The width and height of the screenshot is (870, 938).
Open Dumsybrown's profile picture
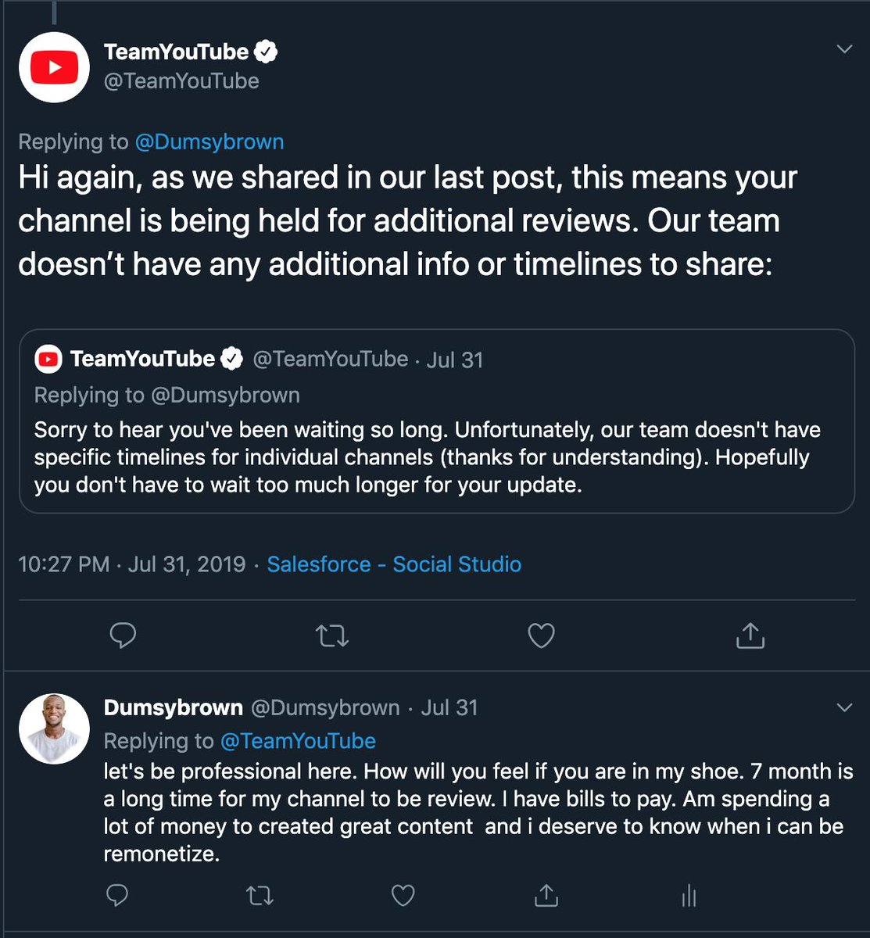54,729
